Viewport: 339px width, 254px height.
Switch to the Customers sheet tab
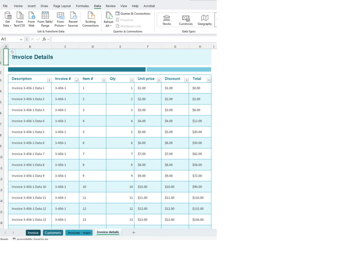[53, 233]
